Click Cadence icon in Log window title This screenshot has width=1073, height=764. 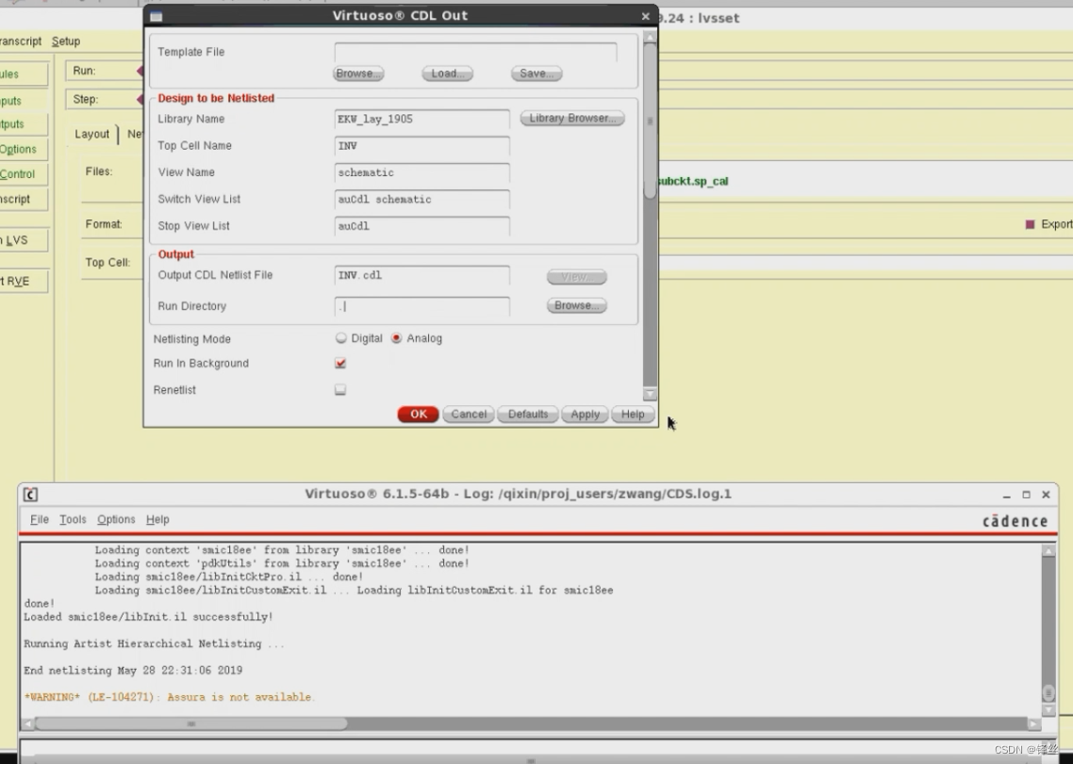30,495
